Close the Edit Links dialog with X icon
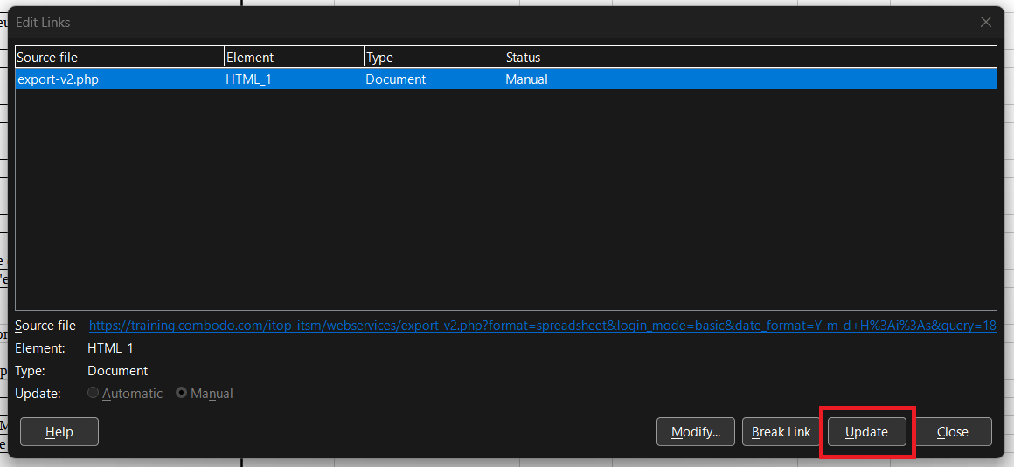This screenshot has width=1014, height=467. tap(986, 23)
